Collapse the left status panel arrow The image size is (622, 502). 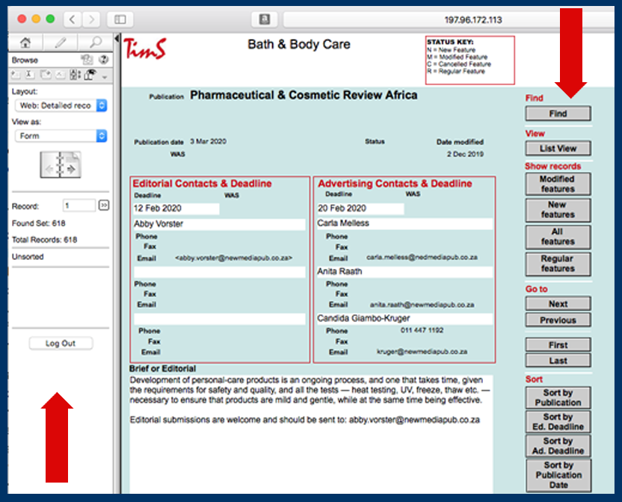coord(117,38)
